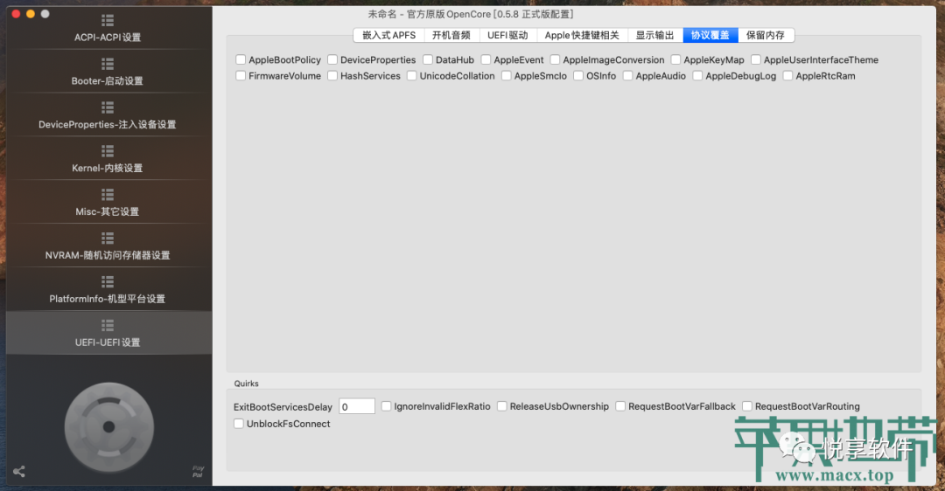Switch to 保留内存 tab
This screenshot has height=491, width=945.
point(766,36)
